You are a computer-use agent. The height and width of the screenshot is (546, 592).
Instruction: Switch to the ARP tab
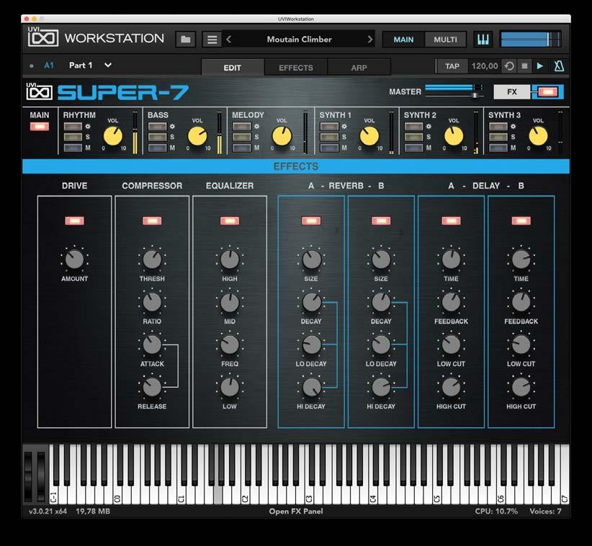pos(359,68)
